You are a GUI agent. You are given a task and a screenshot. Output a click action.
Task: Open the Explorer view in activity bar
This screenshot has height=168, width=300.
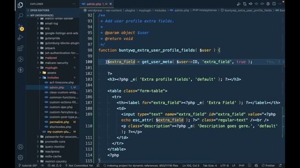pos(20,5)
